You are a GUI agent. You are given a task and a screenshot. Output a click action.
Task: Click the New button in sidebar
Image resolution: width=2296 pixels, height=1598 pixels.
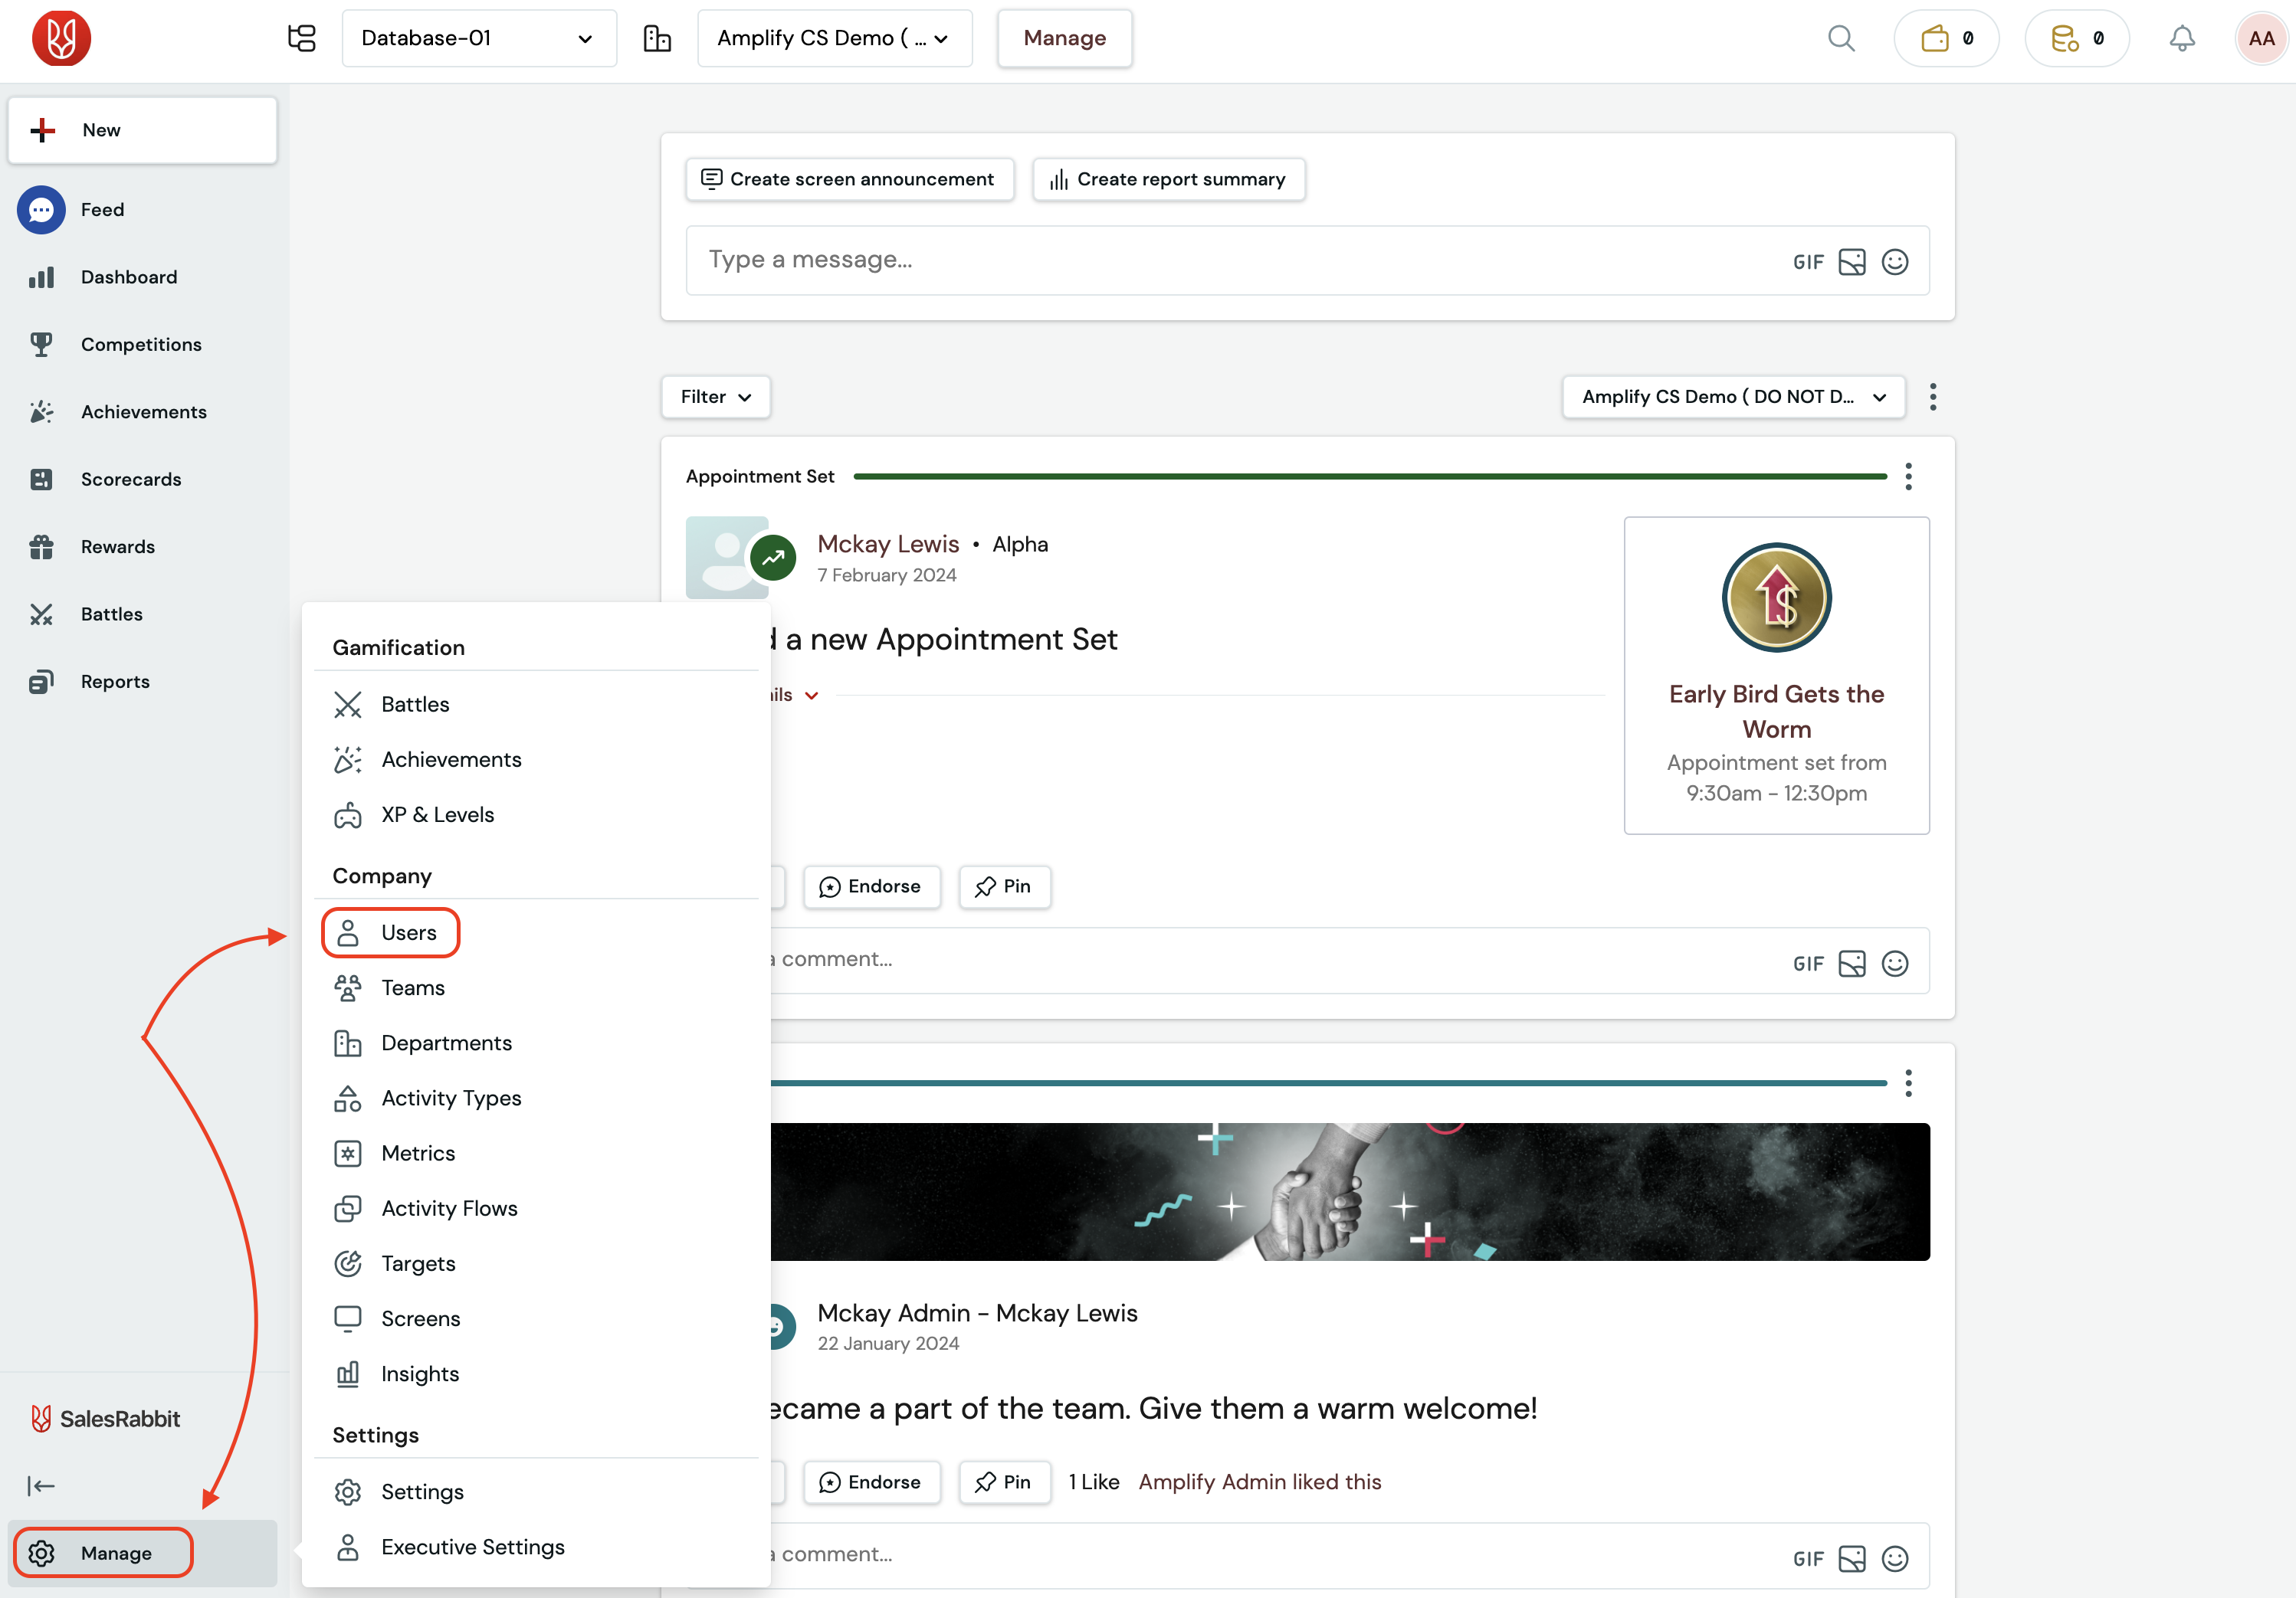click(x=142, y=130)
